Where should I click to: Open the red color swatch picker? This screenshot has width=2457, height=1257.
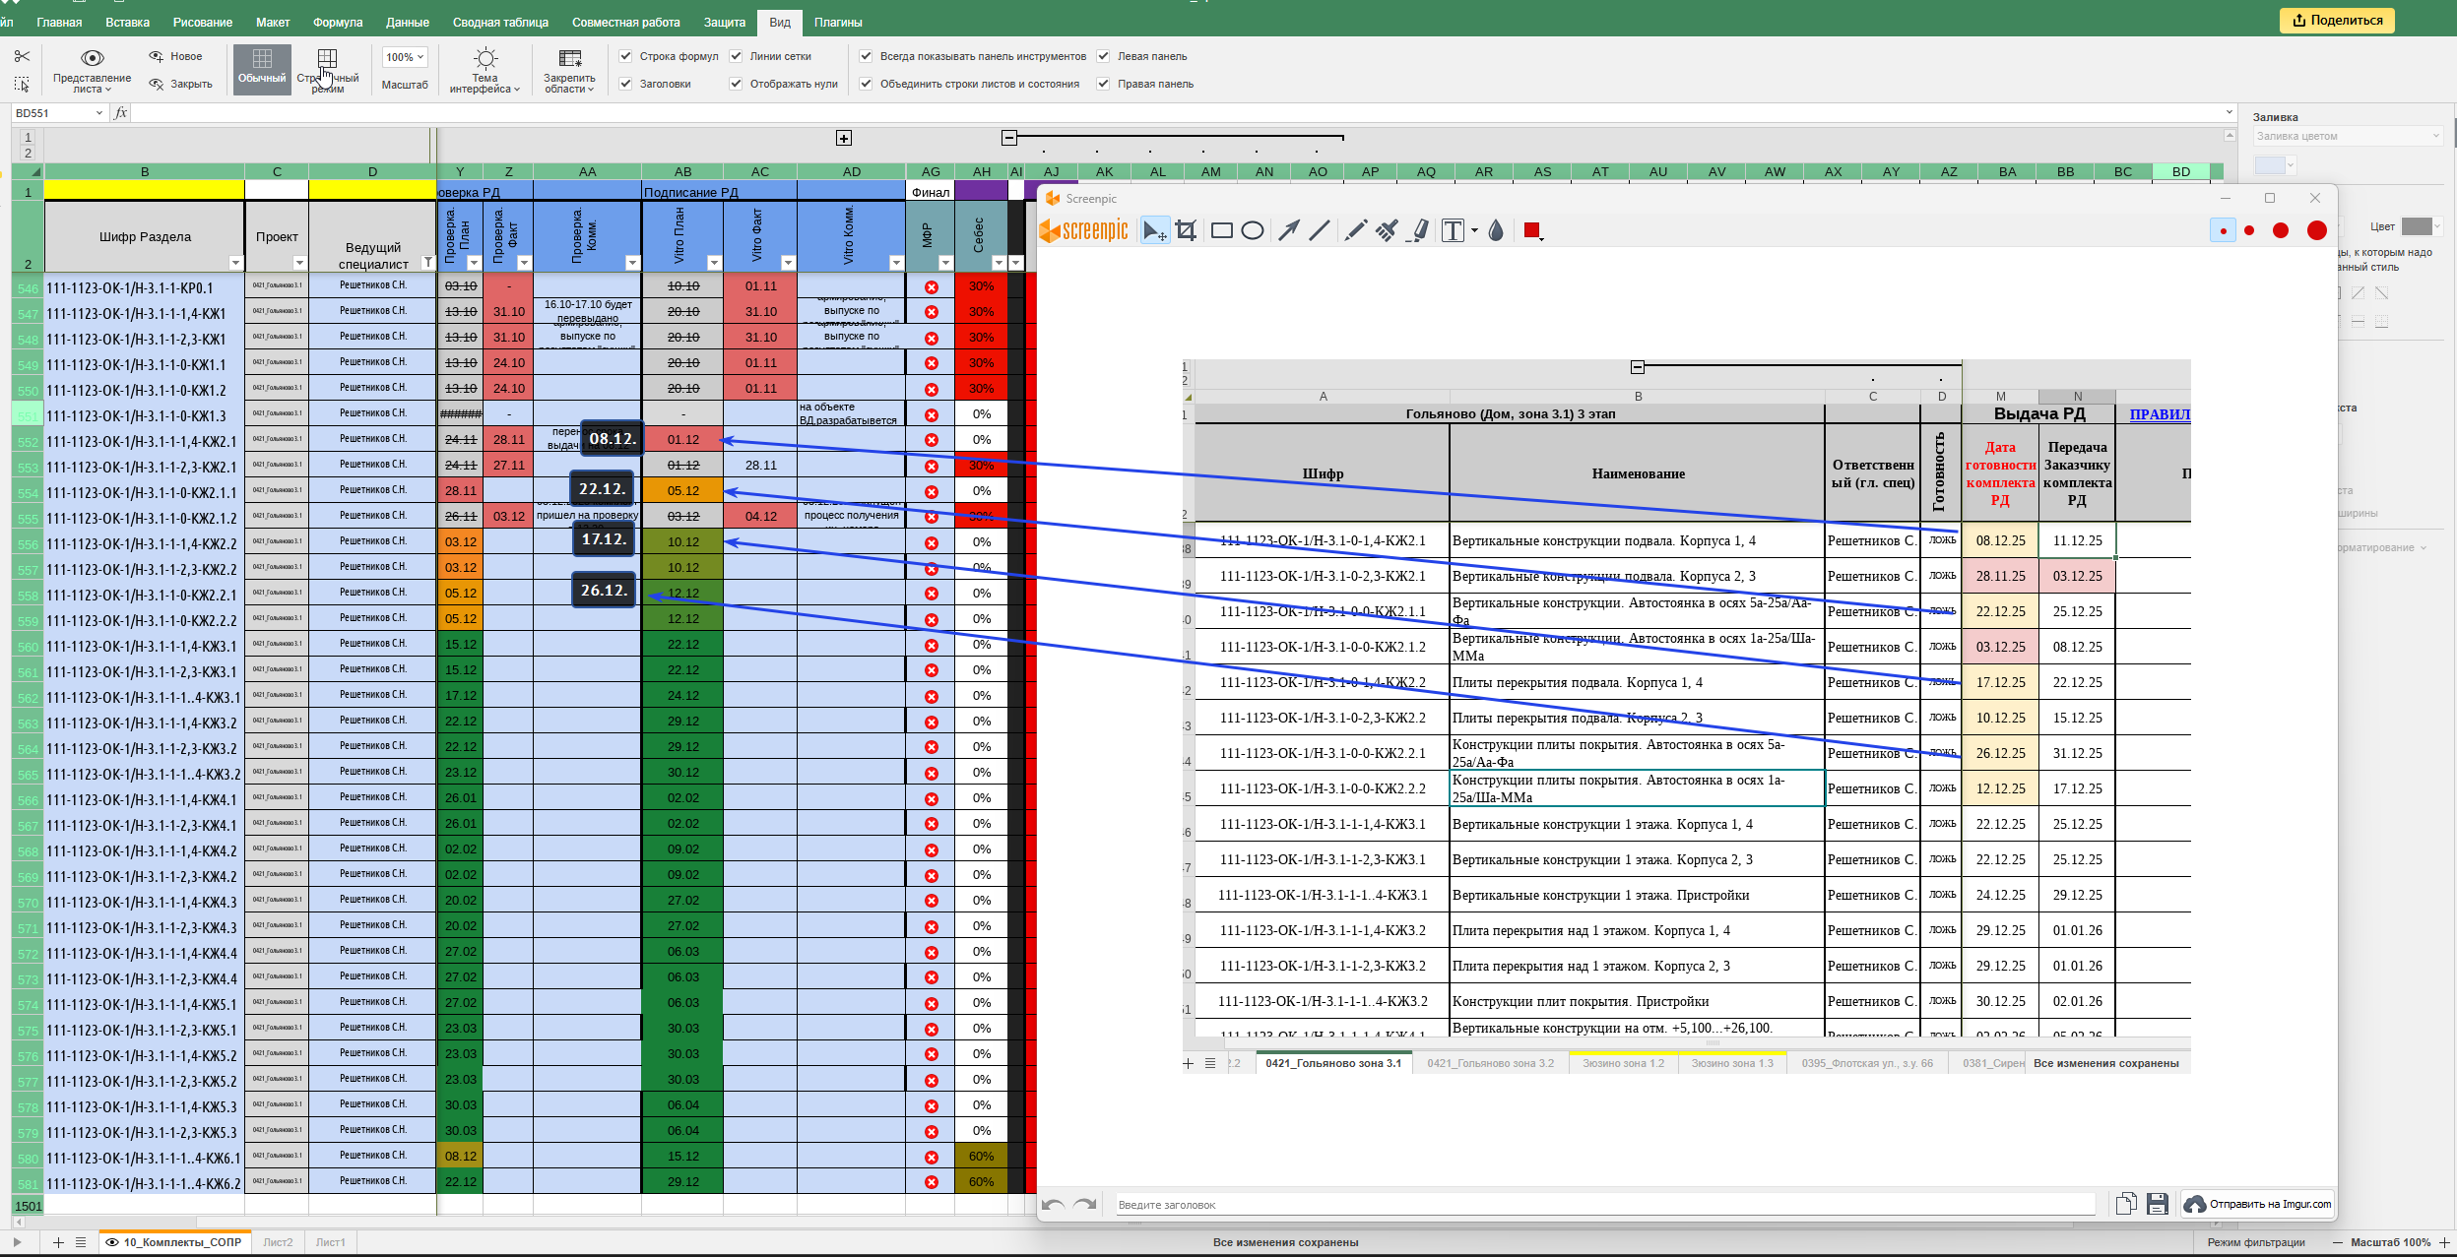[1532, 230]
